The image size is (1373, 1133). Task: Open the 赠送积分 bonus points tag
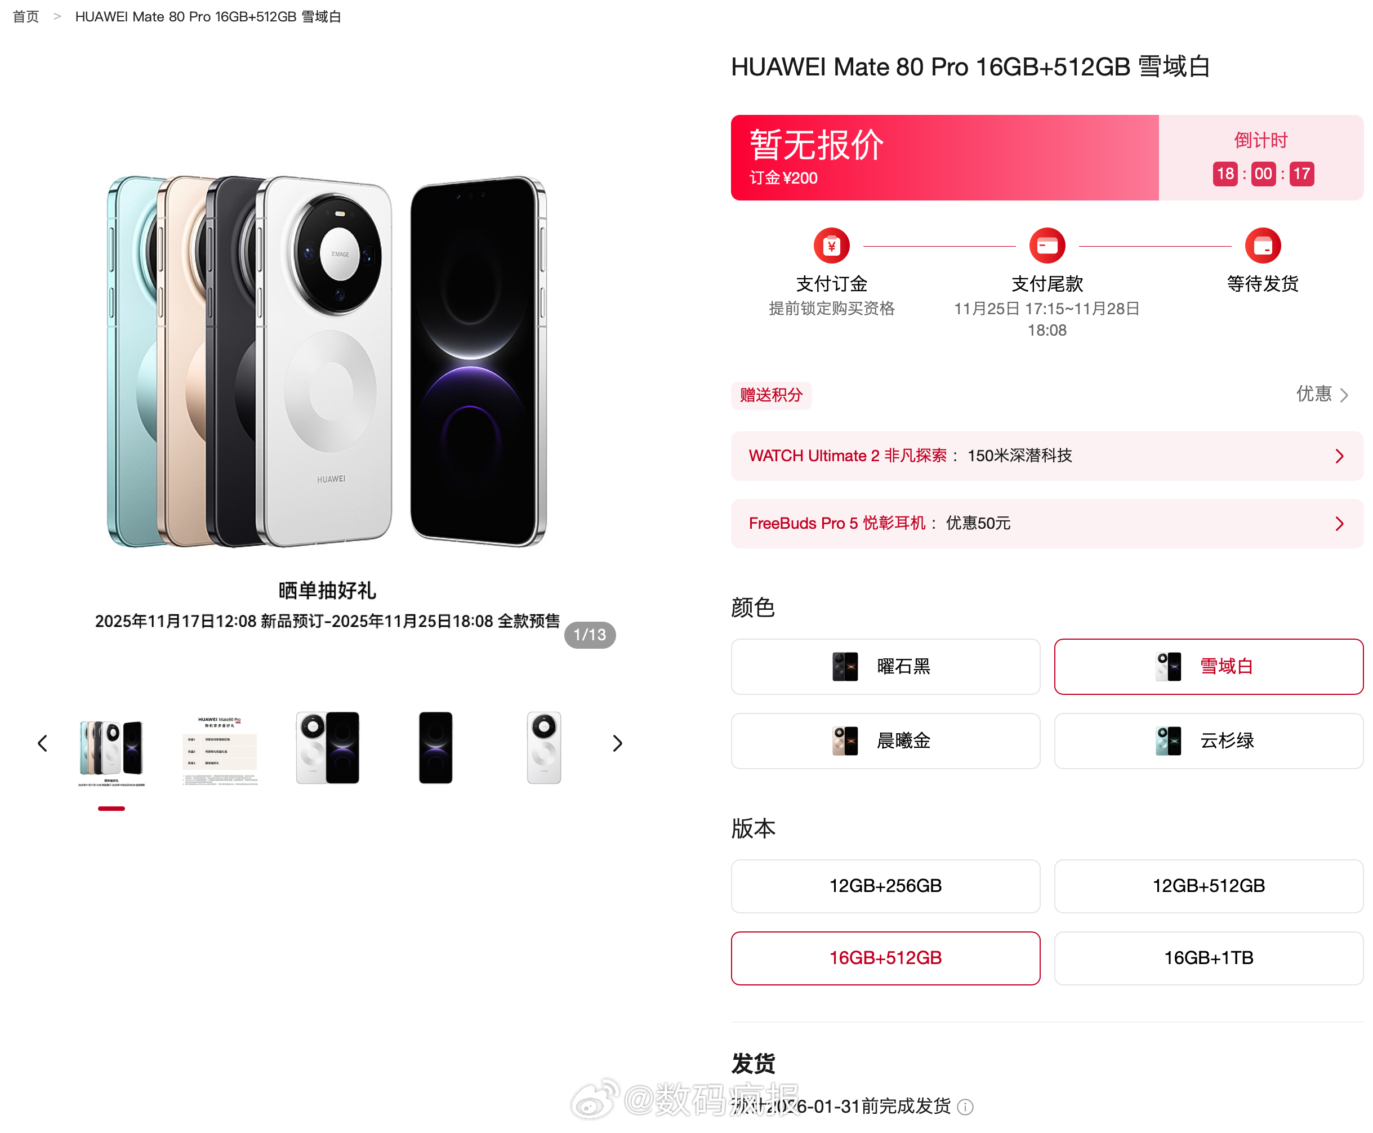coord(770,395)
